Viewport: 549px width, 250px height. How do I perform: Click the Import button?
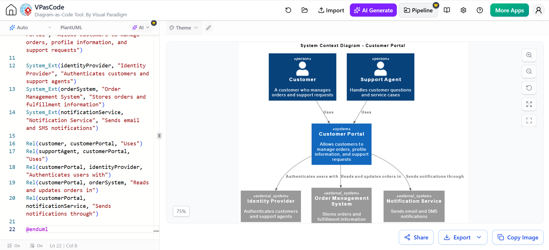coord(331,10)
